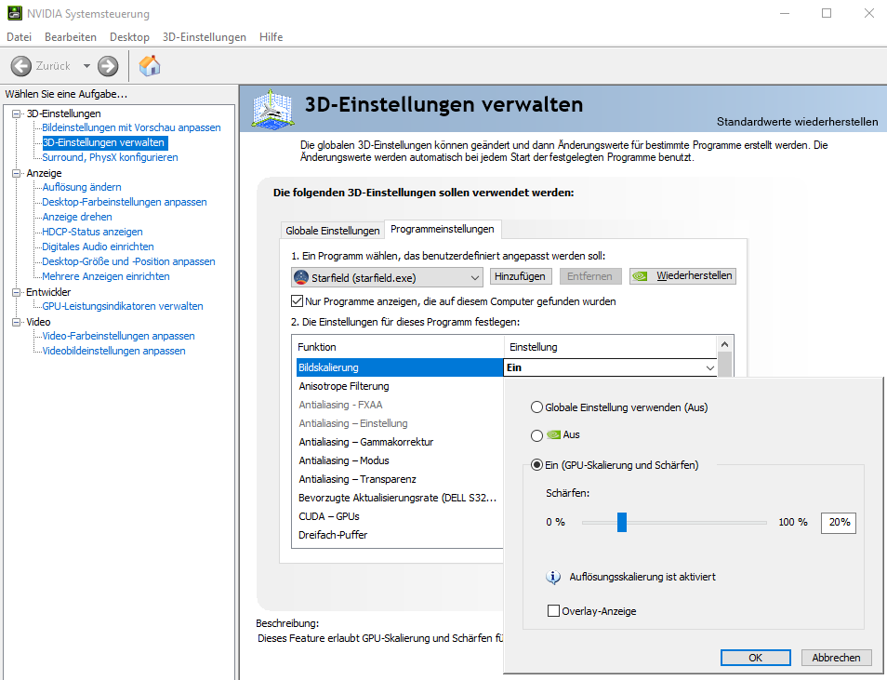Open the Desktop menu

click(x=129, y=37)
